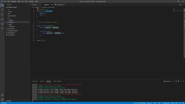Open the Accounts menu icon
Screen dimensions: 185x104
[x=2, y=95]
